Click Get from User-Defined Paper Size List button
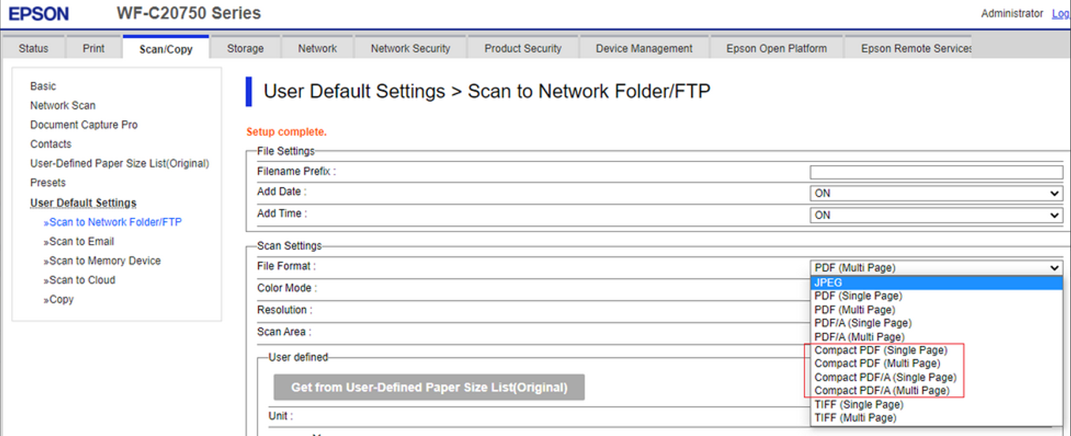The width and height of the screenshot is (1071, 436). pyautogui.click(x=429, y=387)
